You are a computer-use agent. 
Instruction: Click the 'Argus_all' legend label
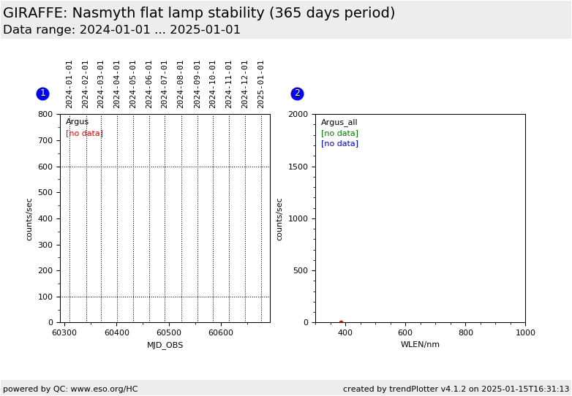pos(339,123)
